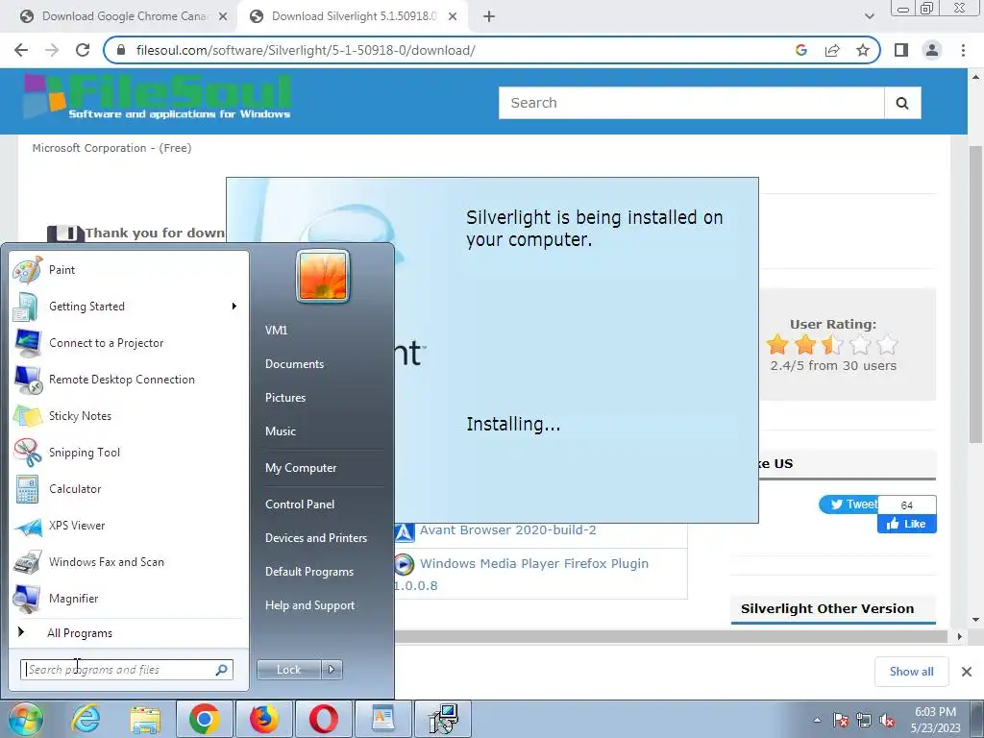Go back to the previous page
Viewport: 984px width, 738px height.
(21, 50)
